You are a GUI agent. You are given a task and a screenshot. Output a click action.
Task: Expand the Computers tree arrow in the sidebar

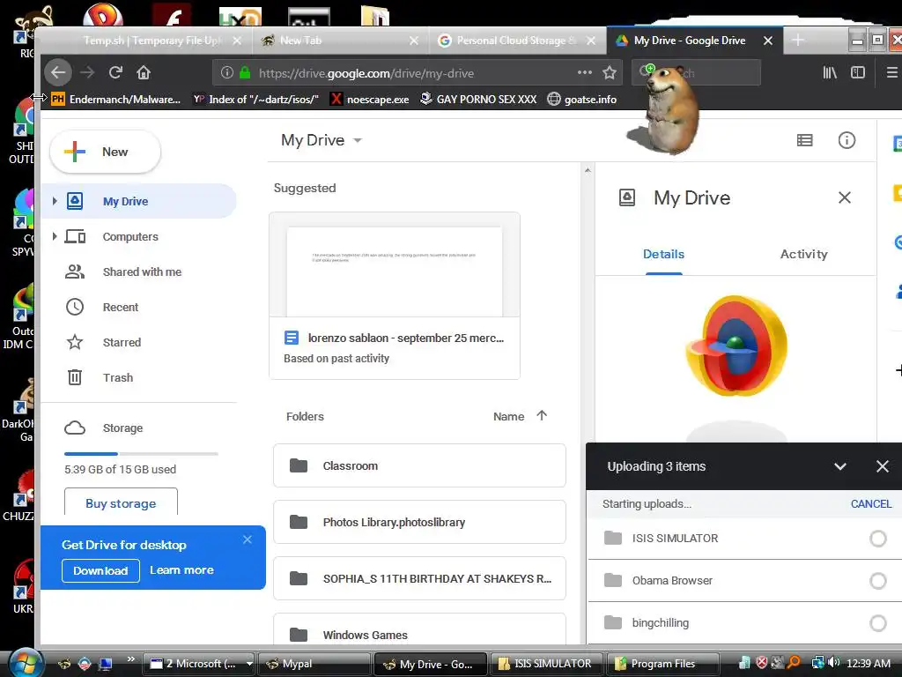pyautogui.click(x=54, y=236)
